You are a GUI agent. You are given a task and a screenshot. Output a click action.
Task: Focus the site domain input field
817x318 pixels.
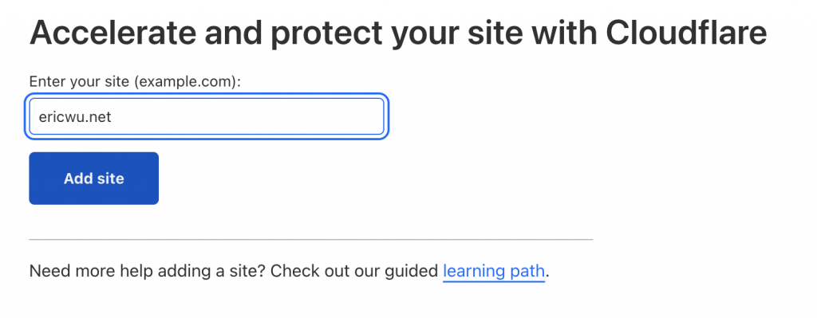coord(207,116)
